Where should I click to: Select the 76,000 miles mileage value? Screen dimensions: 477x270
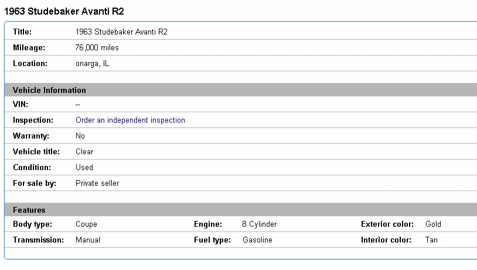(97, 48)
